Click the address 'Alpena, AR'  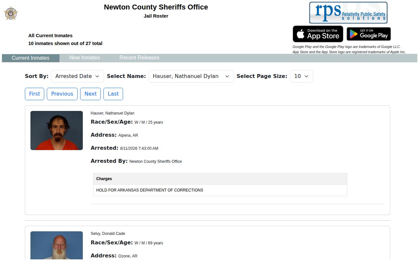(x=128, y=135)
